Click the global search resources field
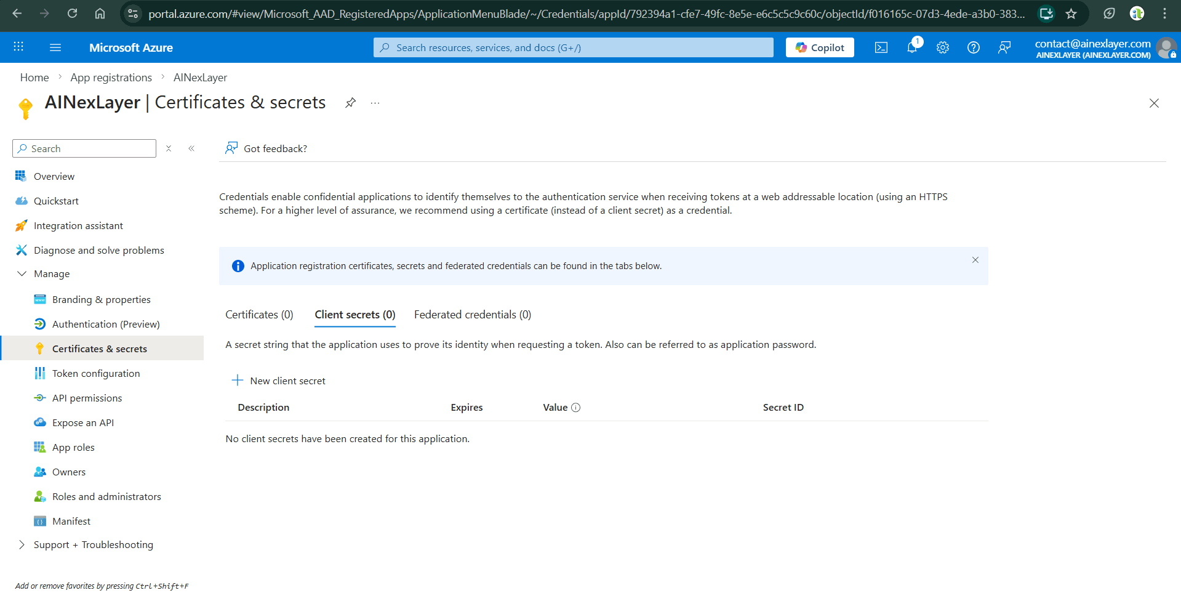Image resolution: width=1181 pixels, height=593 pixels. (572, 47)
